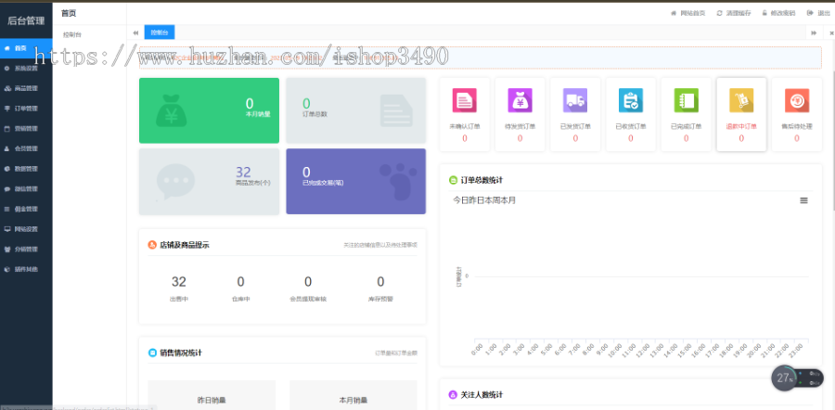The width and height of the screenshot is (835, 410).
Task: Open 网站设置 in the sidebar
Action: click(26, 229)
